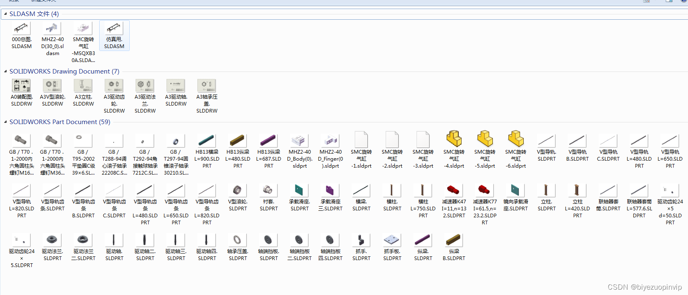This screenshot has width=688, height=295.
Task: Select GB/T297-94 圆锥滚子轴承 30210 part icon
Action: click(x=176, y=140)
